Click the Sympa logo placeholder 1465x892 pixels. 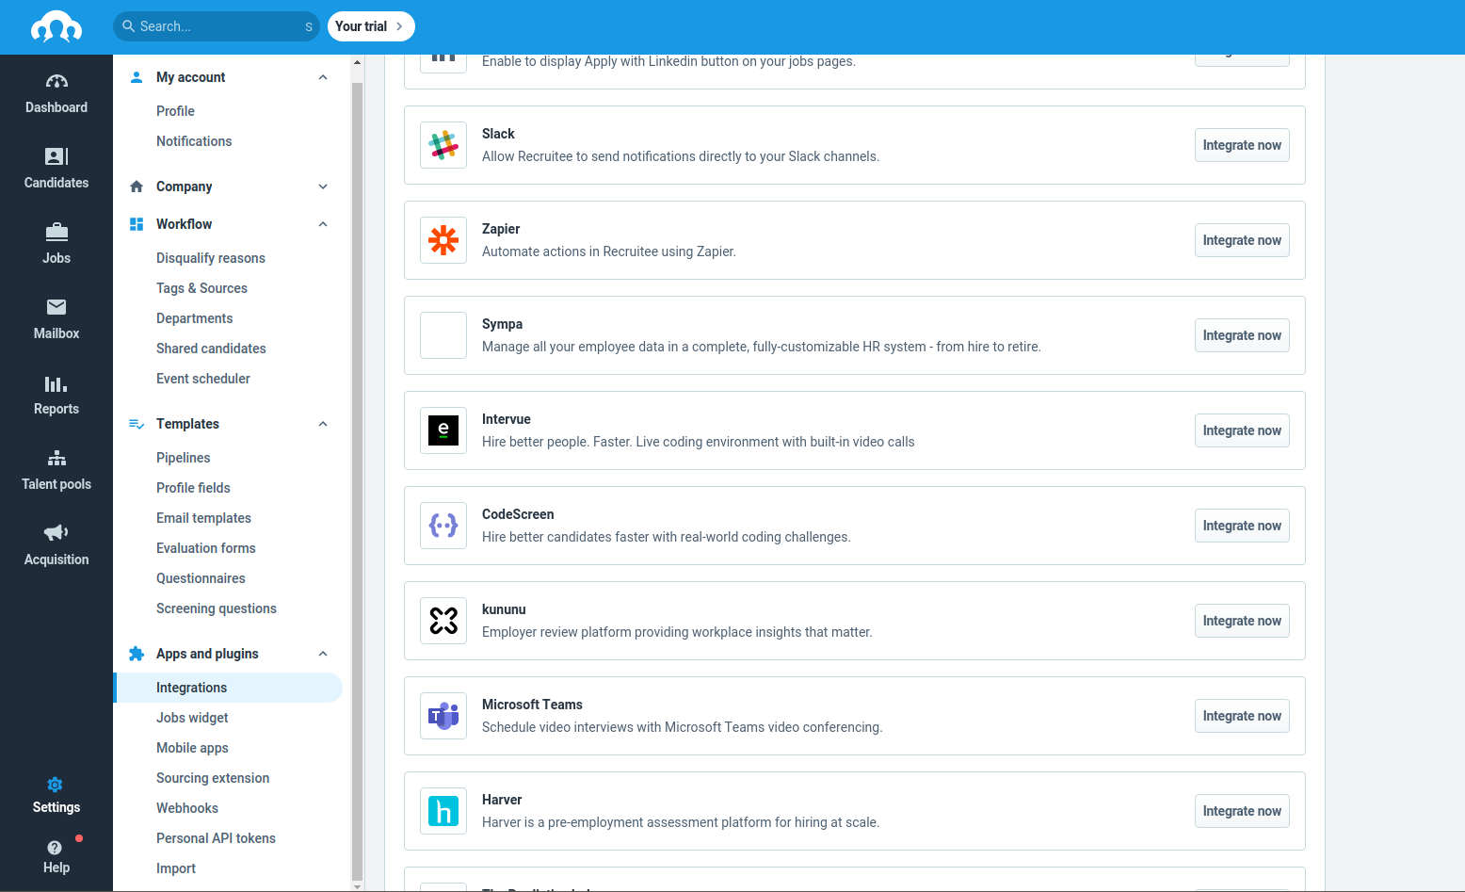pos(443,335)
